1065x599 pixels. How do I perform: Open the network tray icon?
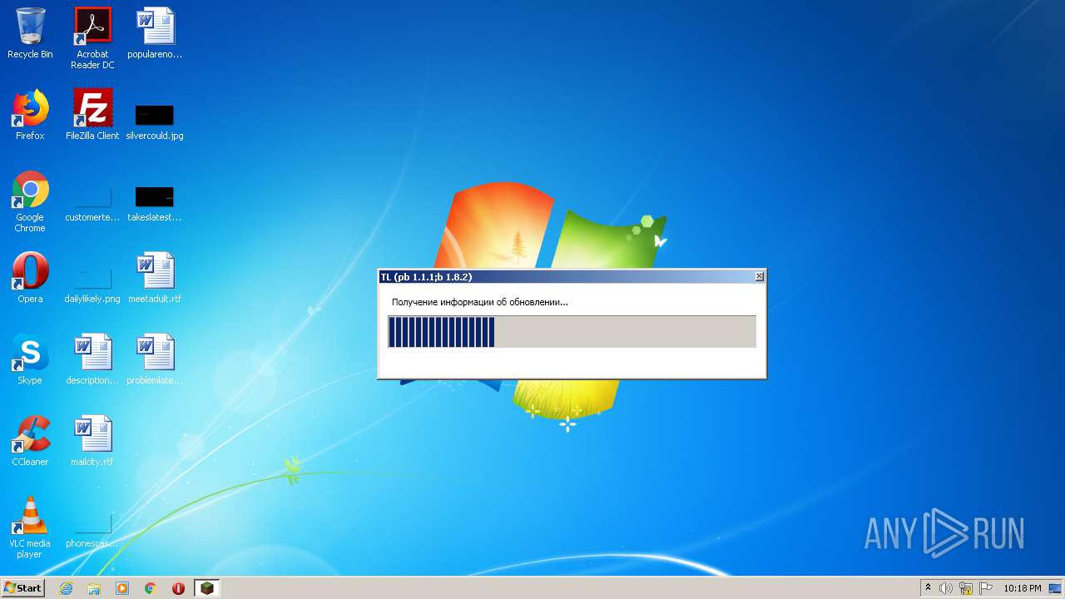(x=966, y=588)
